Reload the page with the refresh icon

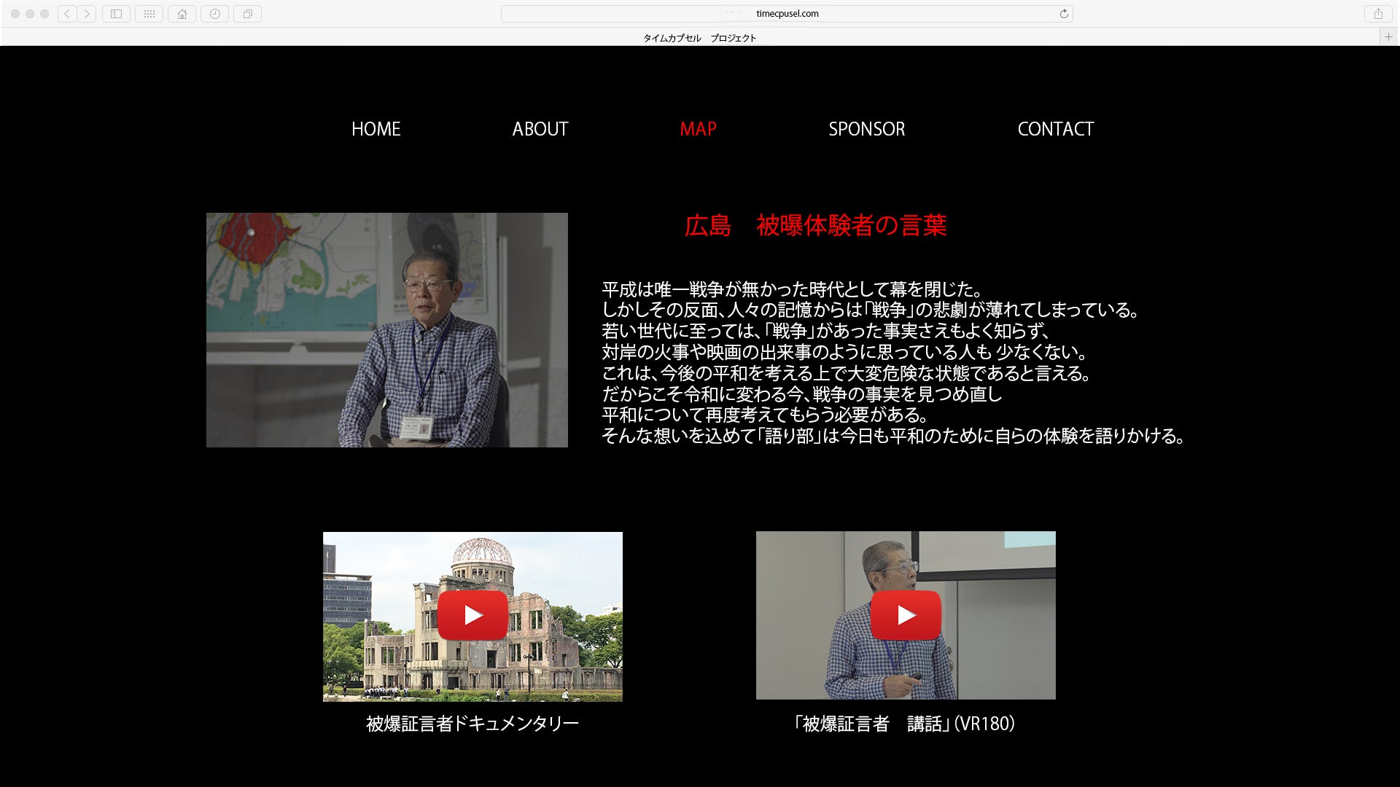pos(1063,14)
